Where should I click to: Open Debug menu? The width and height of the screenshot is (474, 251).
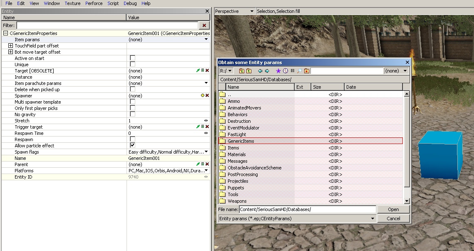pos(130,3)
